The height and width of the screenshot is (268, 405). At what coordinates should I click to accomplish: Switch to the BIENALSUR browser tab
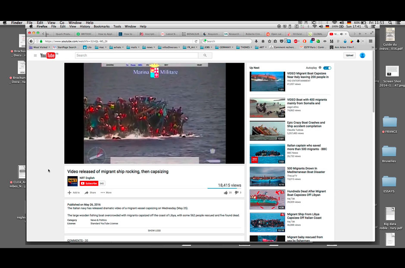click(x=190, y=34)
